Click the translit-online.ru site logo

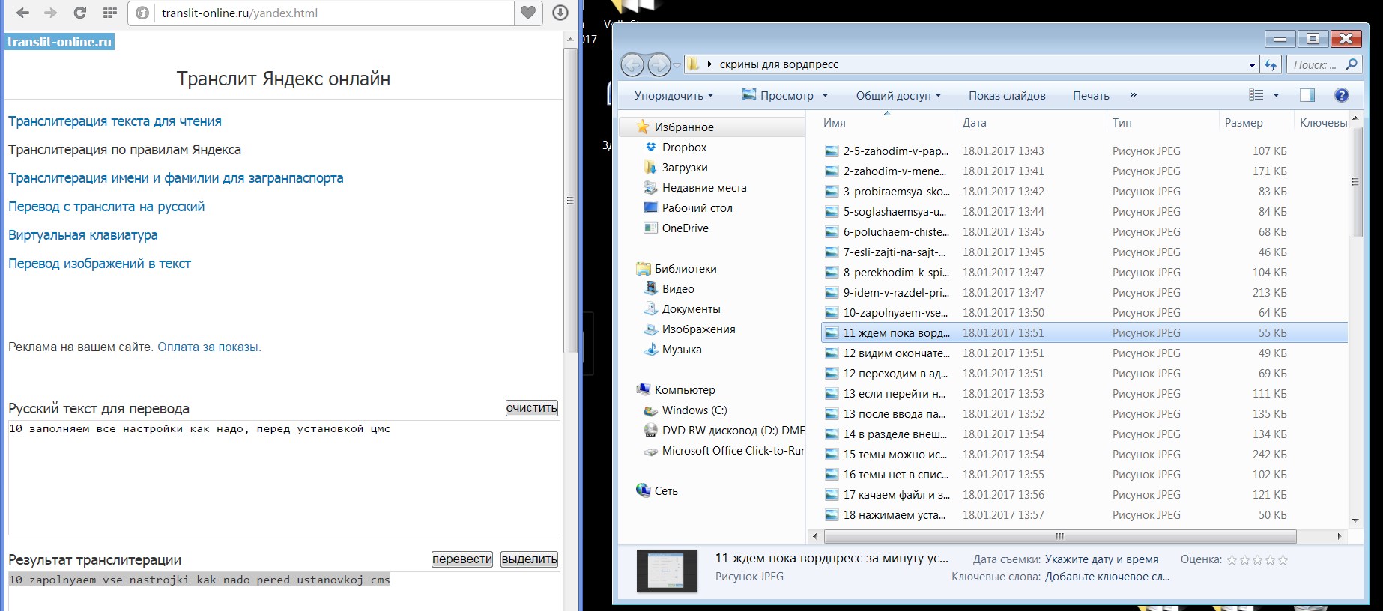click(60, 42)
